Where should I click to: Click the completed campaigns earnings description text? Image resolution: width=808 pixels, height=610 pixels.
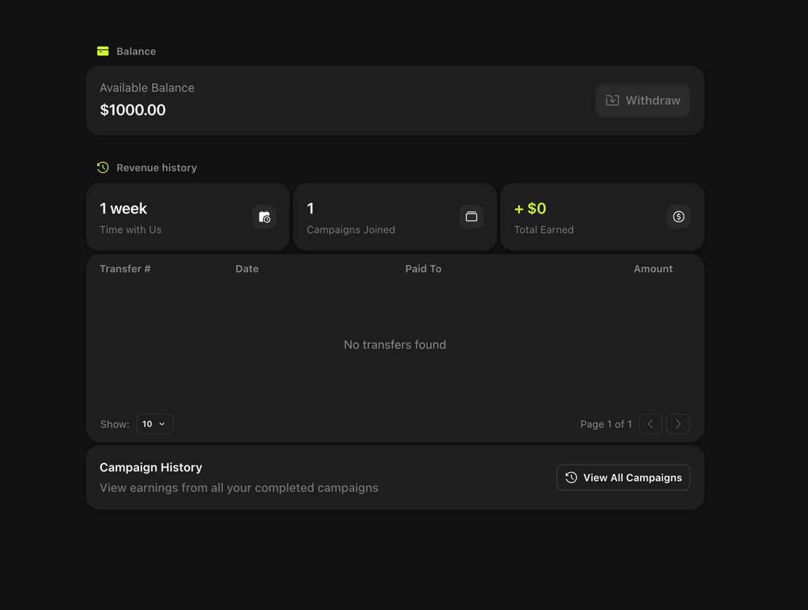click(x=239, y=487)
